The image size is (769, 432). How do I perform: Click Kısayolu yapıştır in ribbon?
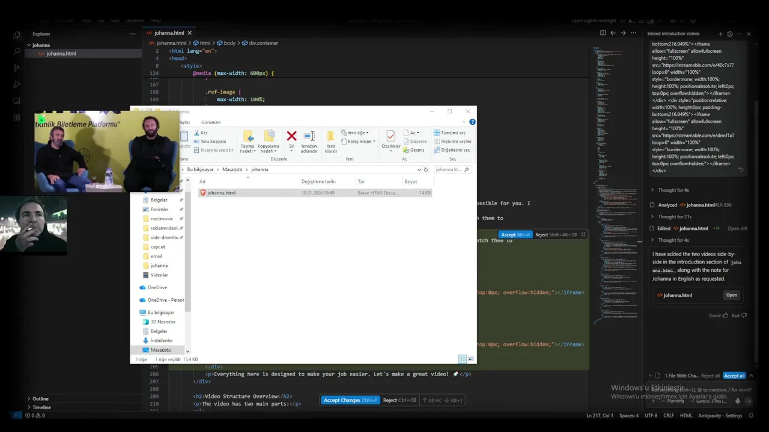(x=213, y=150)
